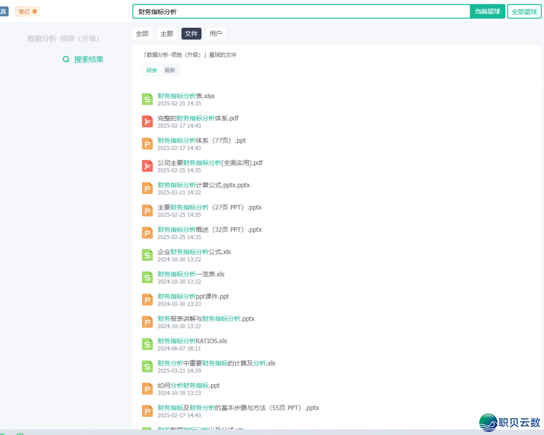
Task: Click timestamp 2024-06-07 18:11
Action: click(x=179, y=348)
